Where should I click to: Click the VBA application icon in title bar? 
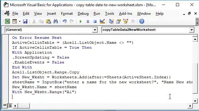6,5
